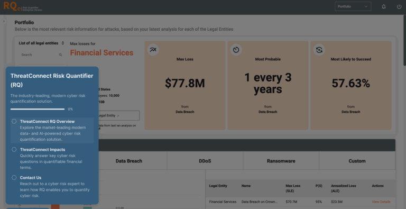Click the RQe logo in header

click(x=23, y=7)
